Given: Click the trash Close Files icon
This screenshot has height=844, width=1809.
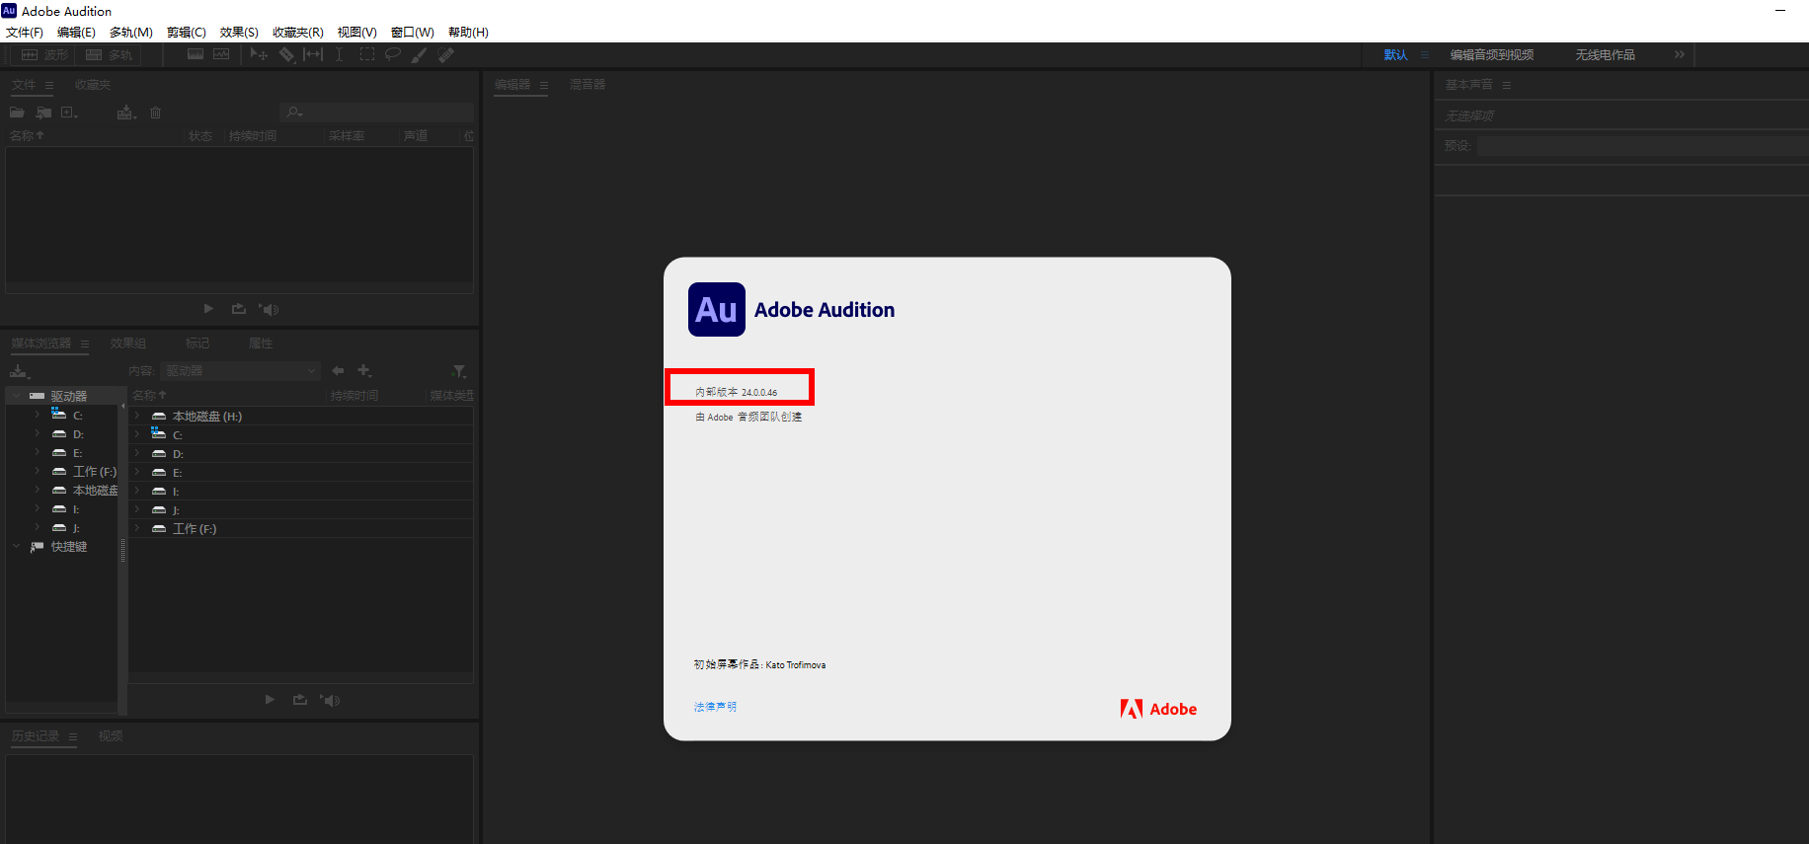Looking at the screenshot, I should pyautogui.click(x=155, y=113).
